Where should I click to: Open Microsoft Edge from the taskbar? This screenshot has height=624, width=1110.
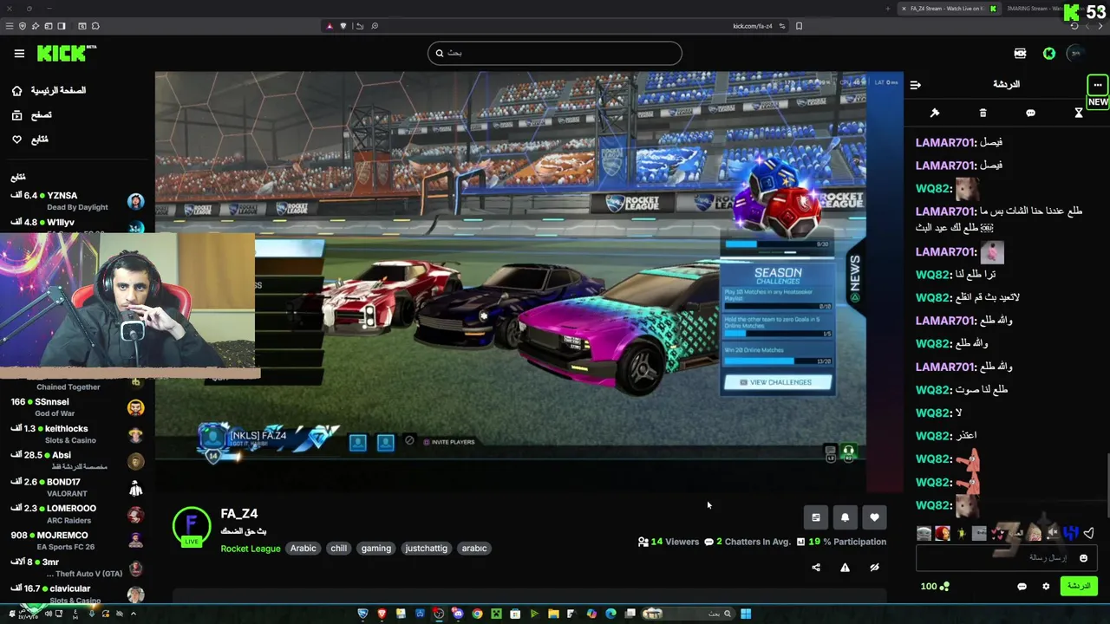pos(610,614)
